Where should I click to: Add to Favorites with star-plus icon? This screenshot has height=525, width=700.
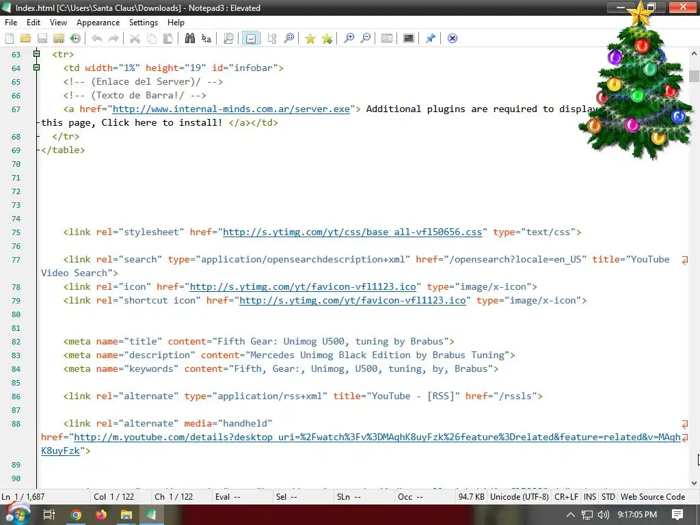coord(327,38)
